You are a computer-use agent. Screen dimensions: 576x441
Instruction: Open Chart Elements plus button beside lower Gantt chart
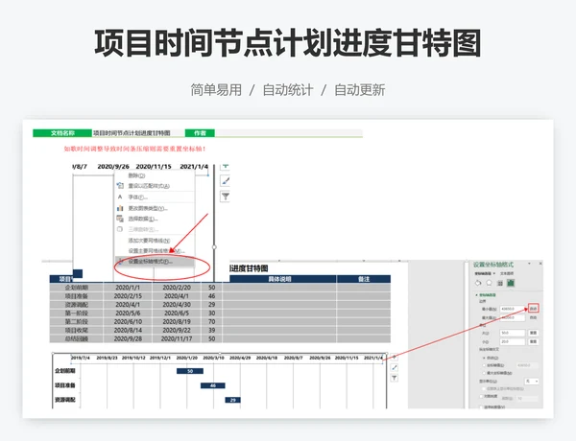(x=394, y=357)
